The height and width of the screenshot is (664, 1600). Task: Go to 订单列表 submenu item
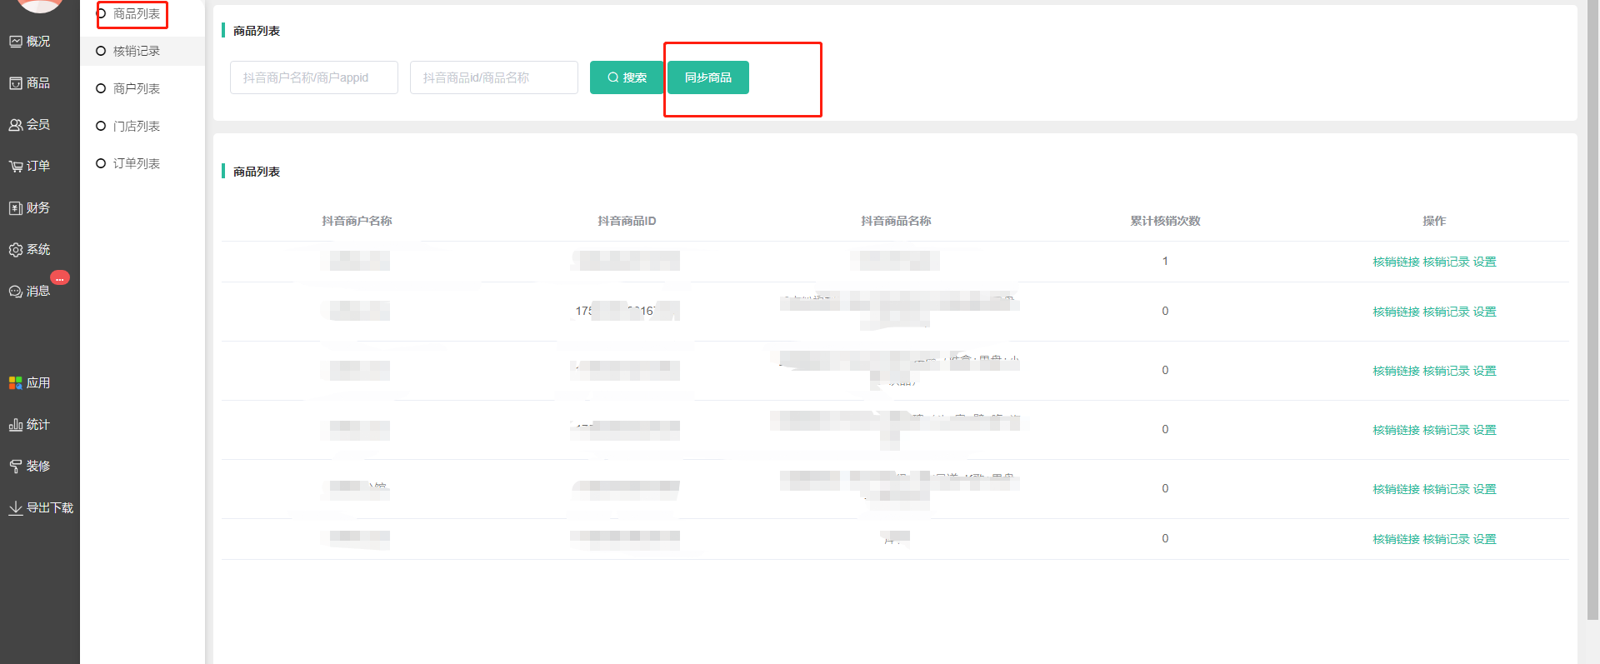136,164
